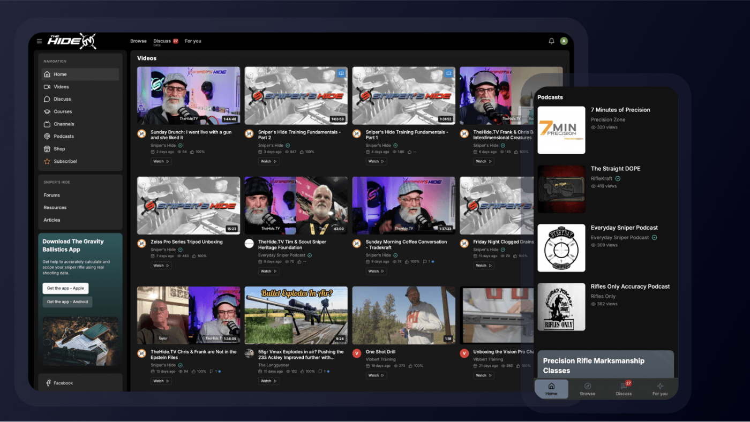
Task: Open Podcasts in the sidebar
Action: (x=80, y=136)
